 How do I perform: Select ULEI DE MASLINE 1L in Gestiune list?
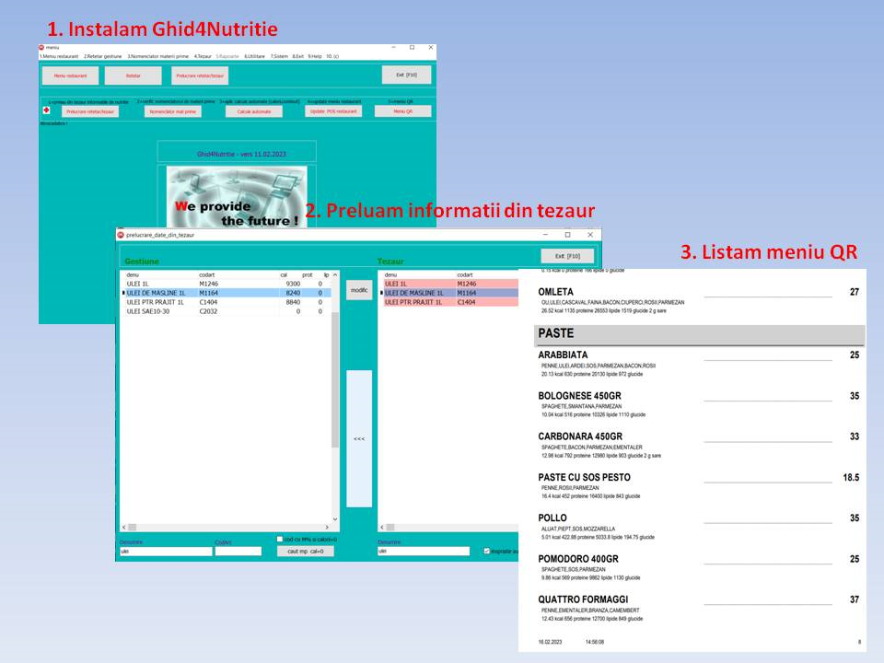click(x=226, y=293)
